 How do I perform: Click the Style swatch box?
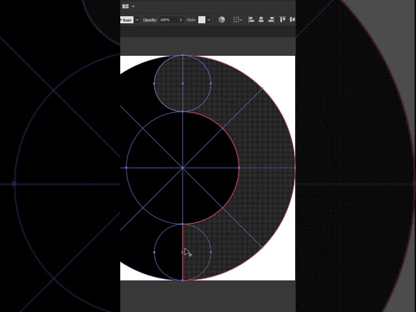(x=201, y=20)
